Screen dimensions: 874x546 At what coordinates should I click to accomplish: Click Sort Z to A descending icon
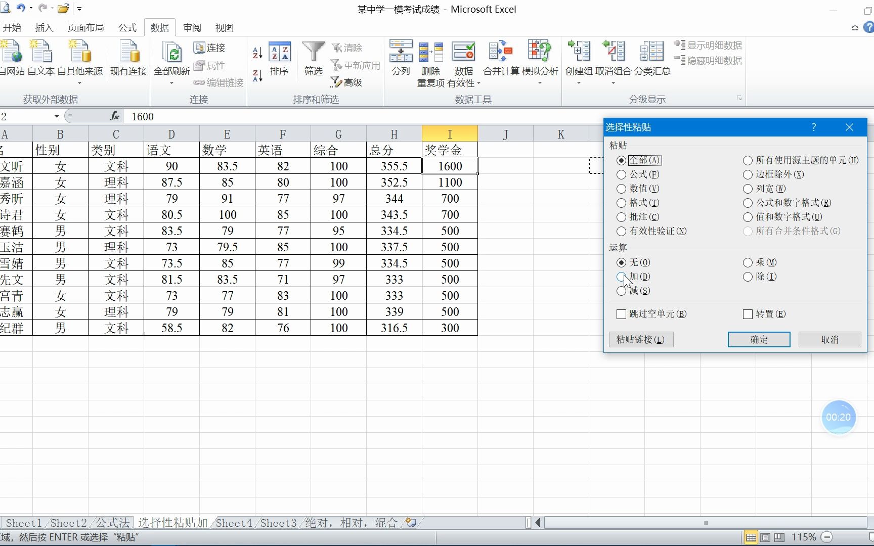[x=257, y=76]
